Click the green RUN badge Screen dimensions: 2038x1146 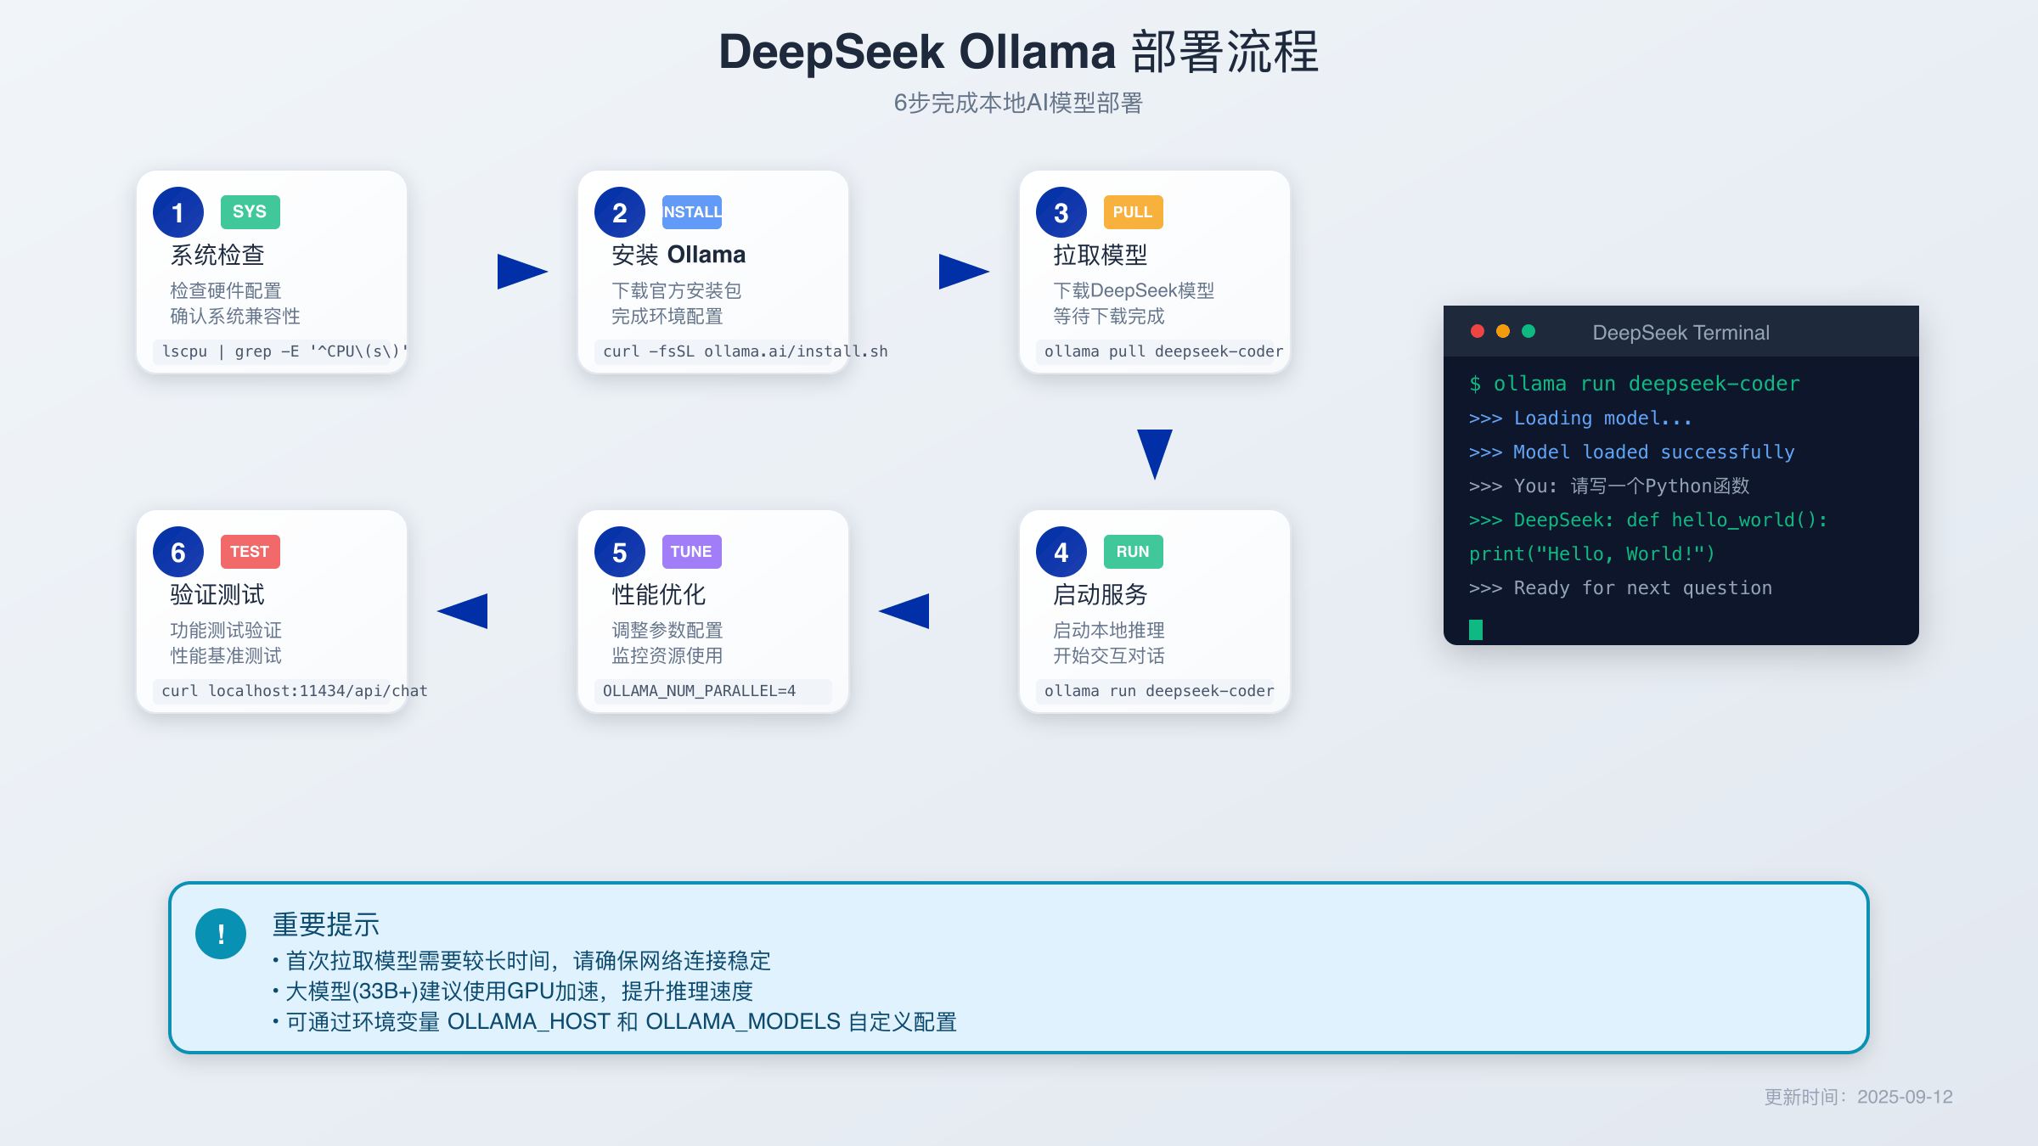(x=1134, y=552)
